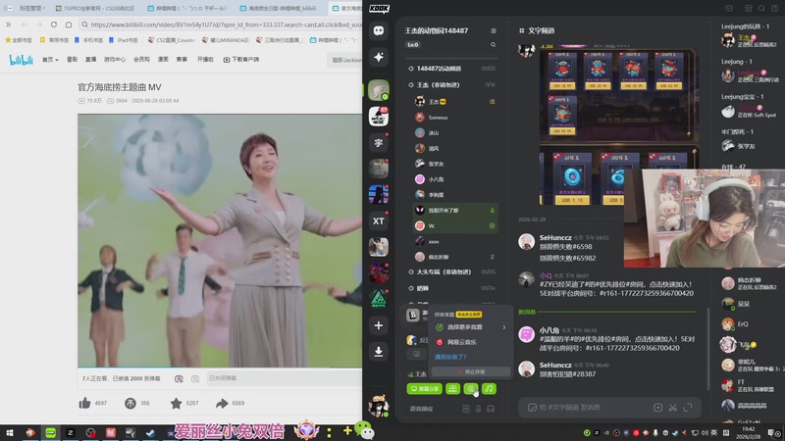
Task: Open server menu with the three-line icon
Action: (x=494, y=30)
